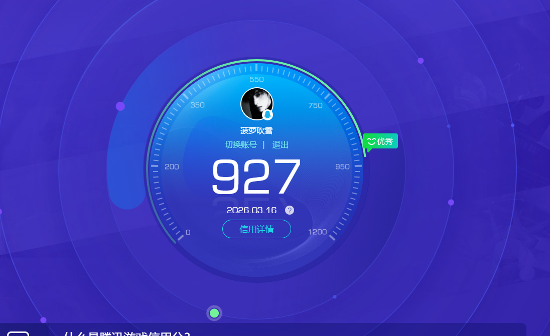Click the 950 mark on the gauge
The height and width of the screenshot is (336, 550).
click(x=342, y=166)
